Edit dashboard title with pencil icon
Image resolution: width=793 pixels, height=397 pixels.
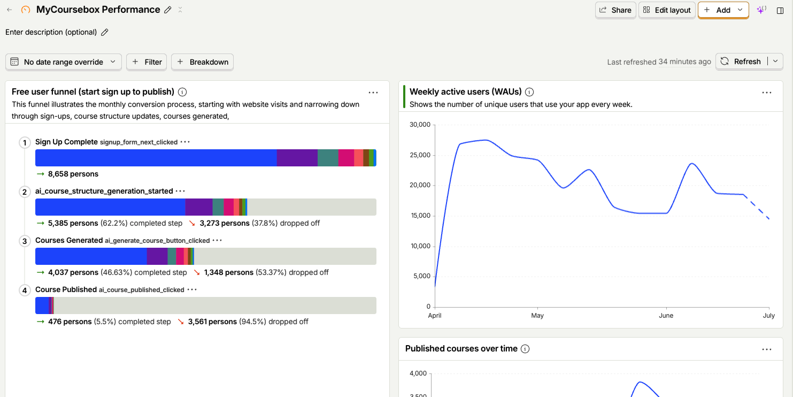(x=168, y=10)
